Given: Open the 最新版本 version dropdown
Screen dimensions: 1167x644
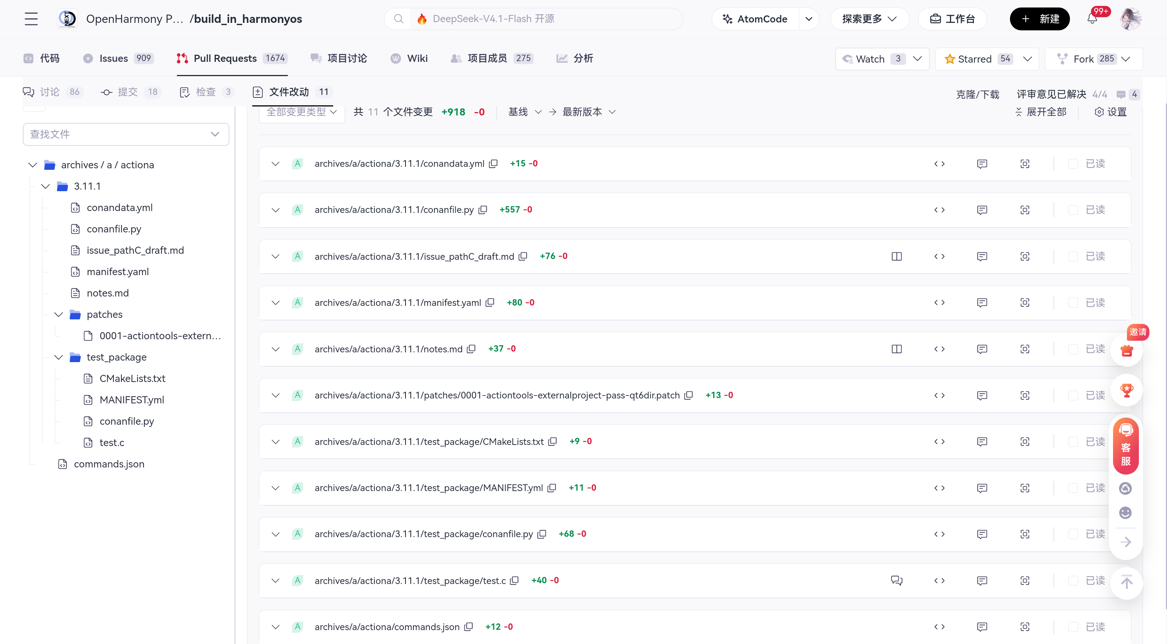Looking at the screenshot, I should point(589,112).
